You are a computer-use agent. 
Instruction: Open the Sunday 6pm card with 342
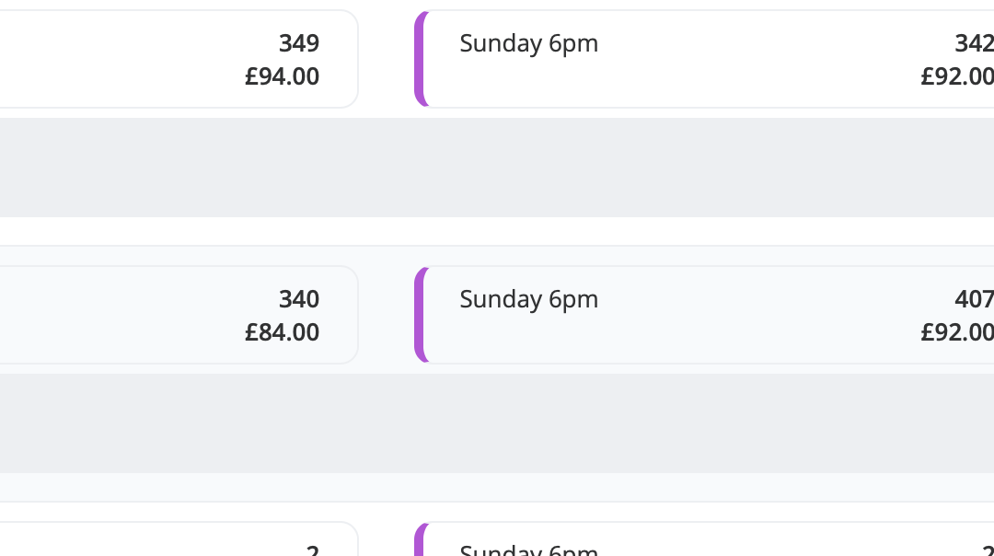[704, 59]
